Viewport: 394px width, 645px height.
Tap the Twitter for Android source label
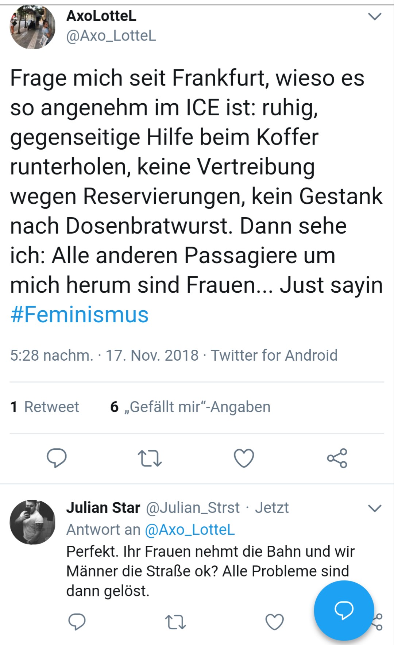(274, 355)
